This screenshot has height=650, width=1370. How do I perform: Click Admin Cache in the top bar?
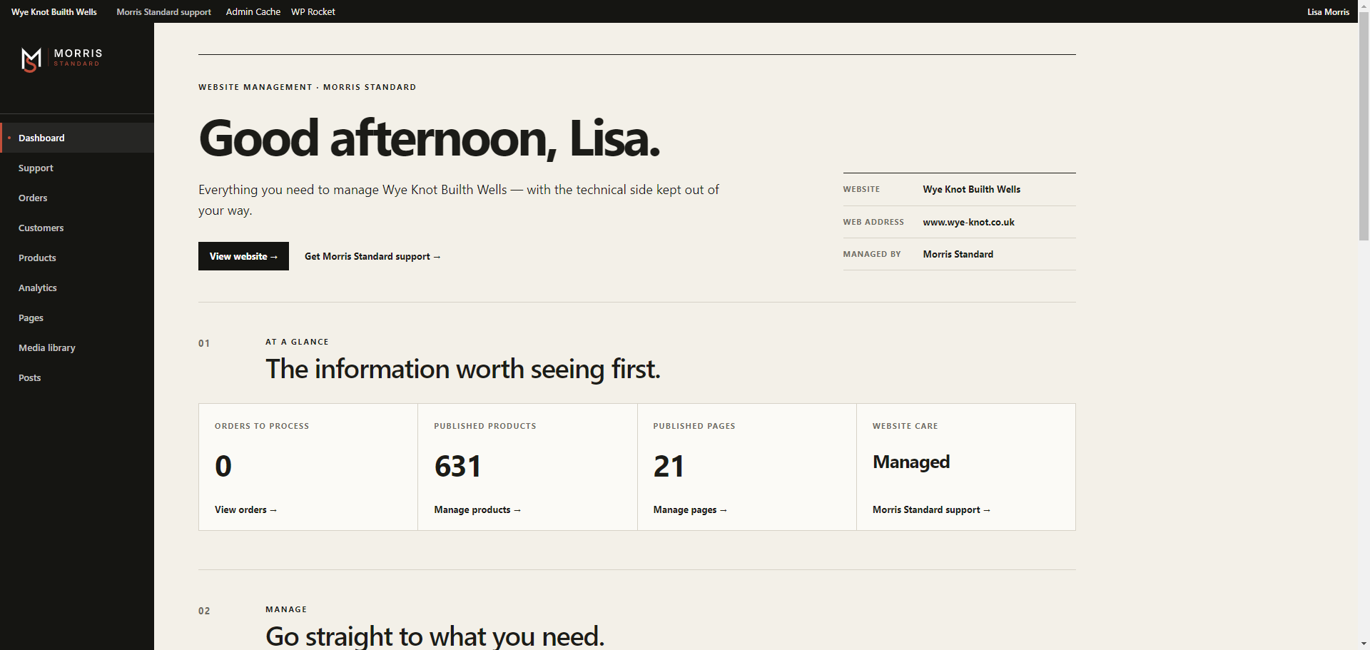point(253,11)
